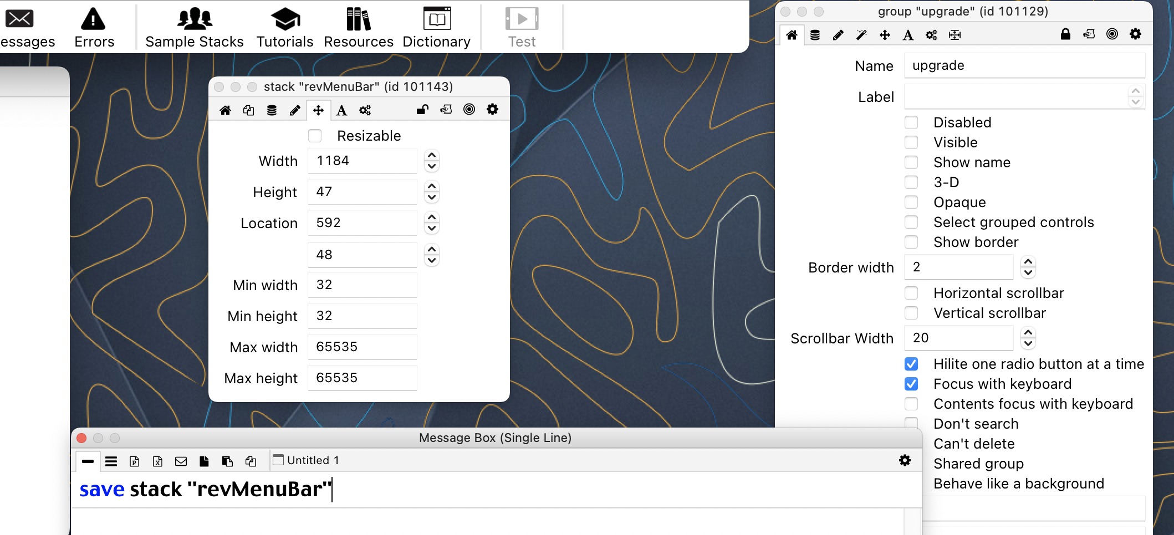1174x535 pixels.
Task: Enable the Show name checkbox
Action: (x=911, y=162)
